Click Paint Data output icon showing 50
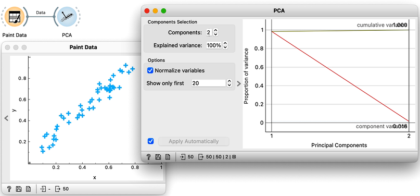This screenshot has width=420, height=196. pos(58,189)
